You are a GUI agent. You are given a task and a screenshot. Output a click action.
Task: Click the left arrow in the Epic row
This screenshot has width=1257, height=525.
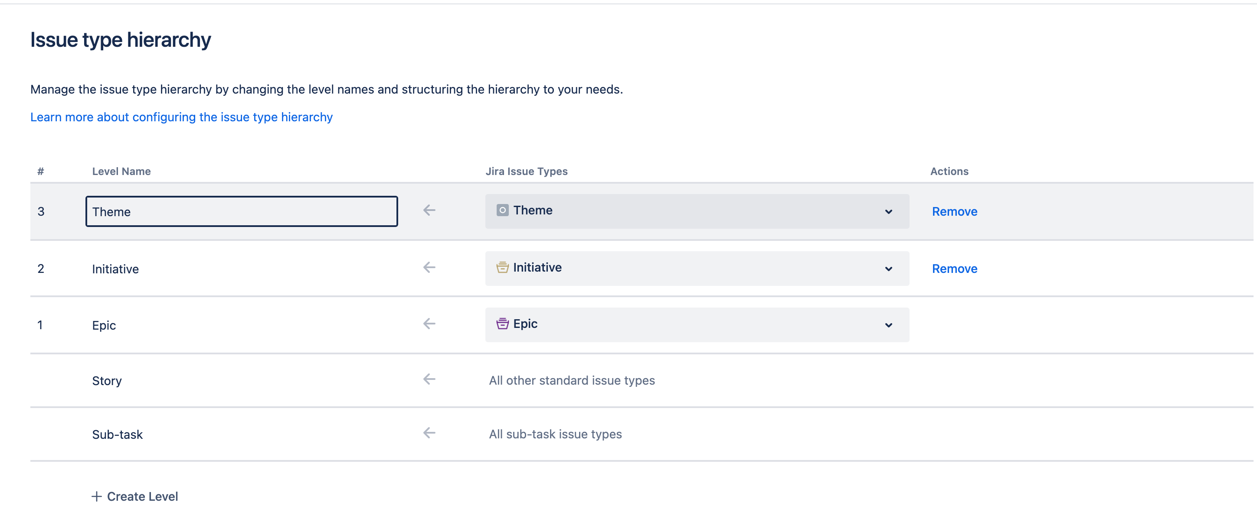click(429, 324)
